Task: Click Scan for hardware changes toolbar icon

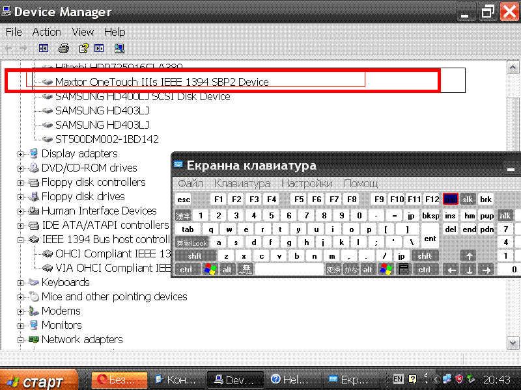Action: pyautogui.click(x=119, y=48)
